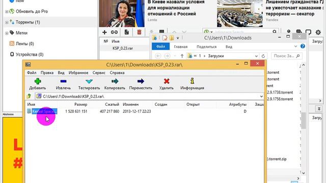
Task: Click the add torrent from URL link icon
Action: [114, 32]
